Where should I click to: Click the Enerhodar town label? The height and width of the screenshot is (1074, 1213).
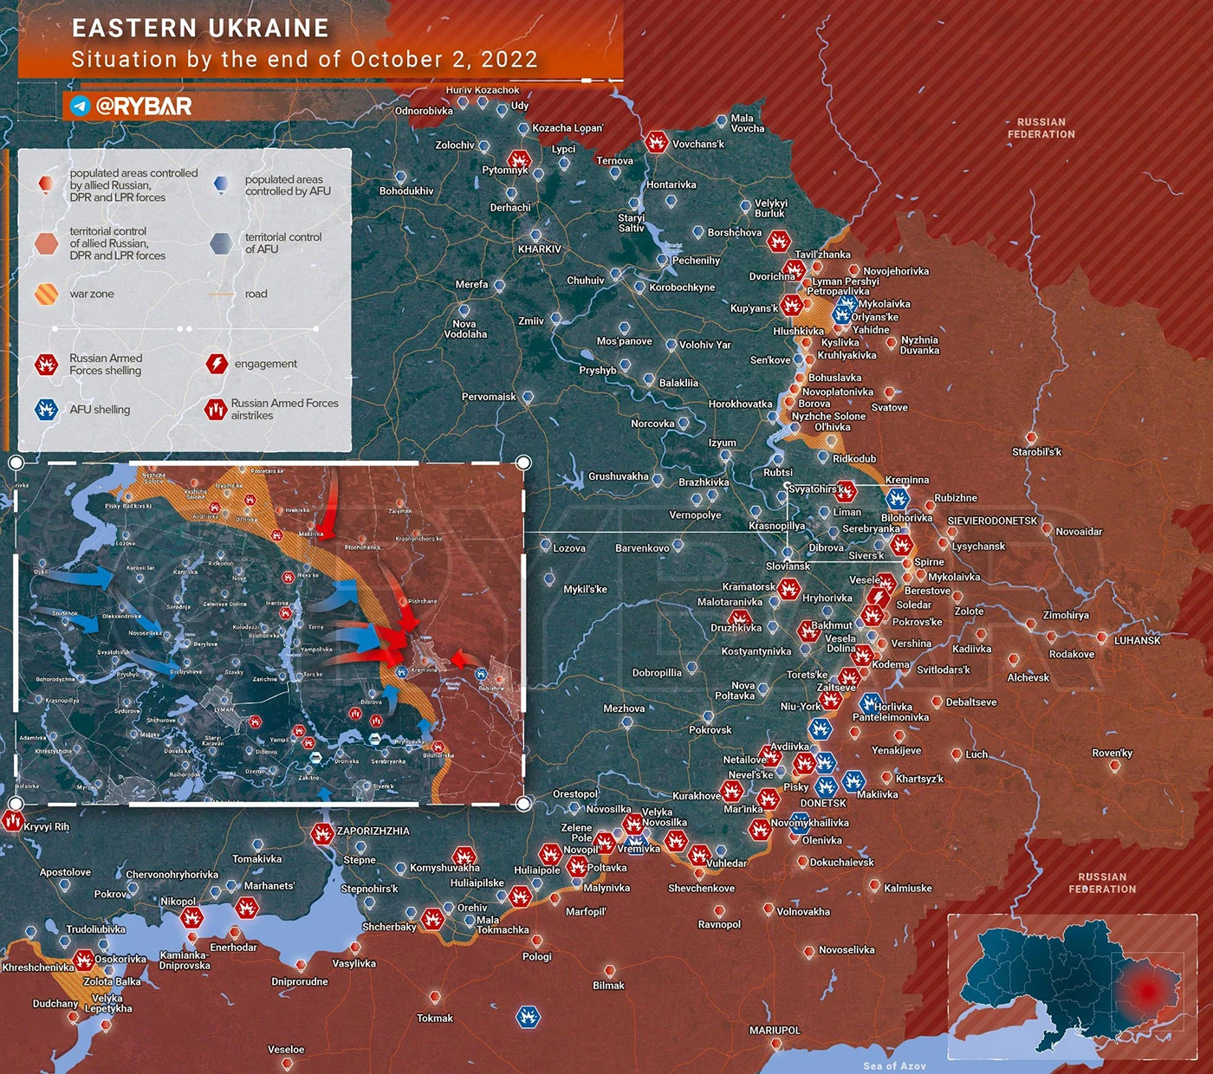pyautogui.click(x=233, y=948)
